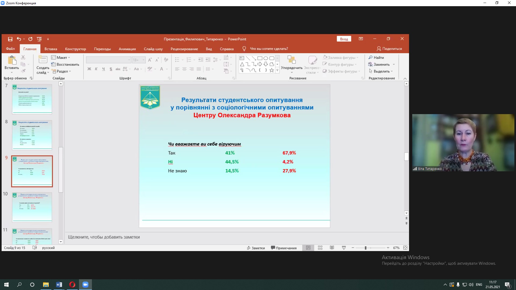The height and width of the screenshot is (290, 516).
Task: Start slideshow from beginning icon
Action: point(39,39)
